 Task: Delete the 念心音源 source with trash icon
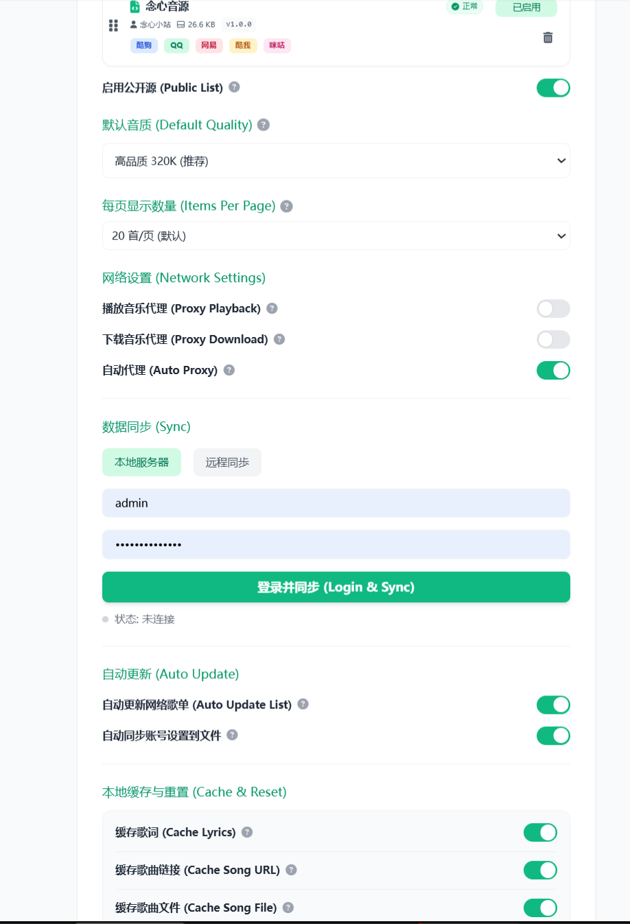coord(548,38)
